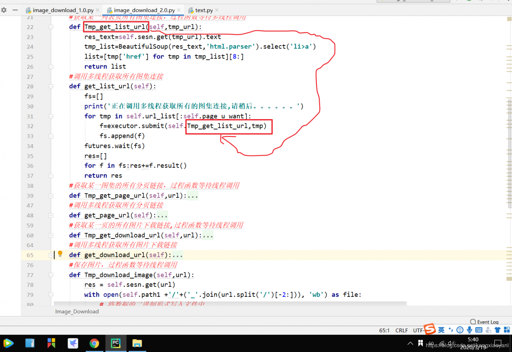Open the Sogou soft keyboard icon
Viewport: 512px width, 352px height.
[x=479, y=330]
